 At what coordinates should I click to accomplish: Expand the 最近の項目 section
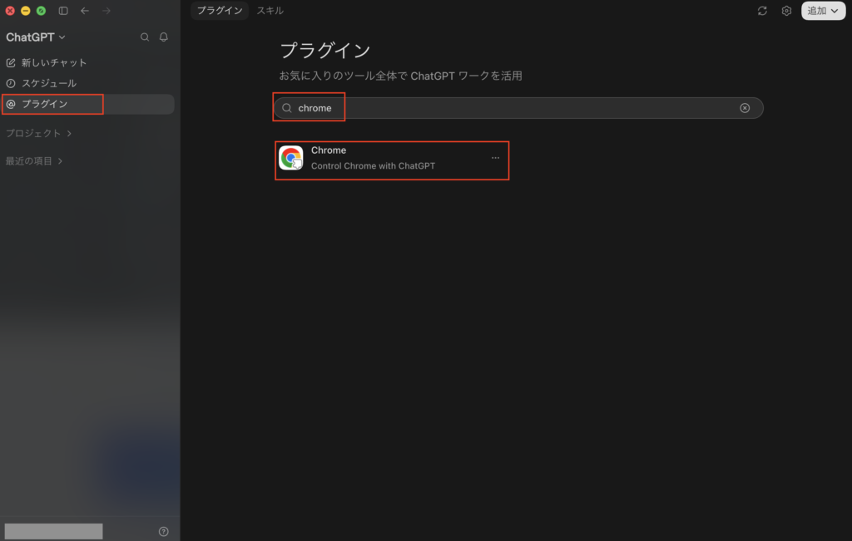(33, 160)
